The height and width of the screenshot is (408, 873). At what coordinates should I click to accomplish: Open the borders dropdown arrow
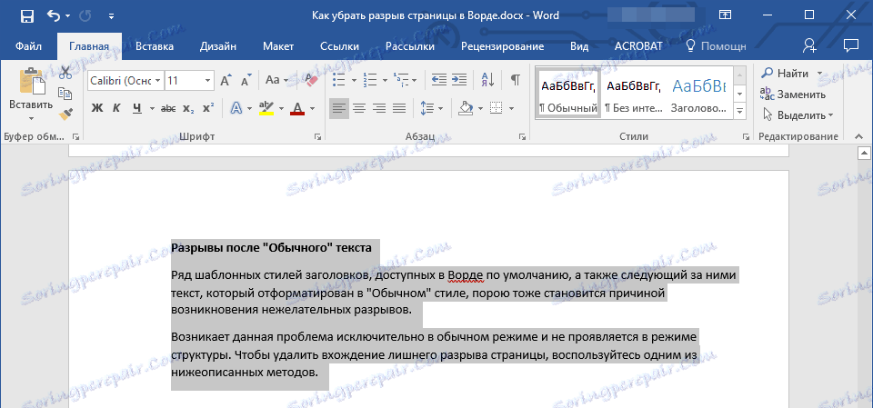[511, 108]
